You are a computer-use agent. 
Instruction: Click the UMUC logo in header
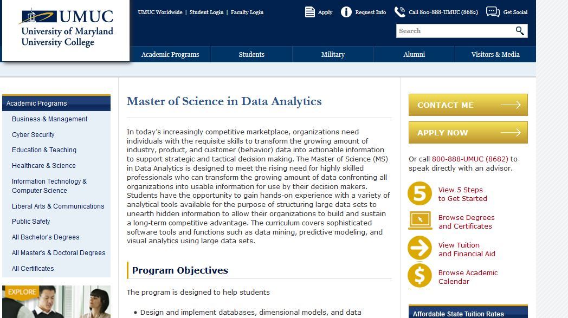click(66, 28)
